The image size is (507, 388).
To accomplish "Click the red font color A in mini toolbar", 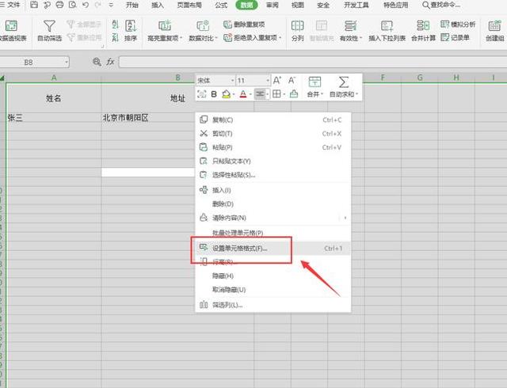I will click(243, 94).
